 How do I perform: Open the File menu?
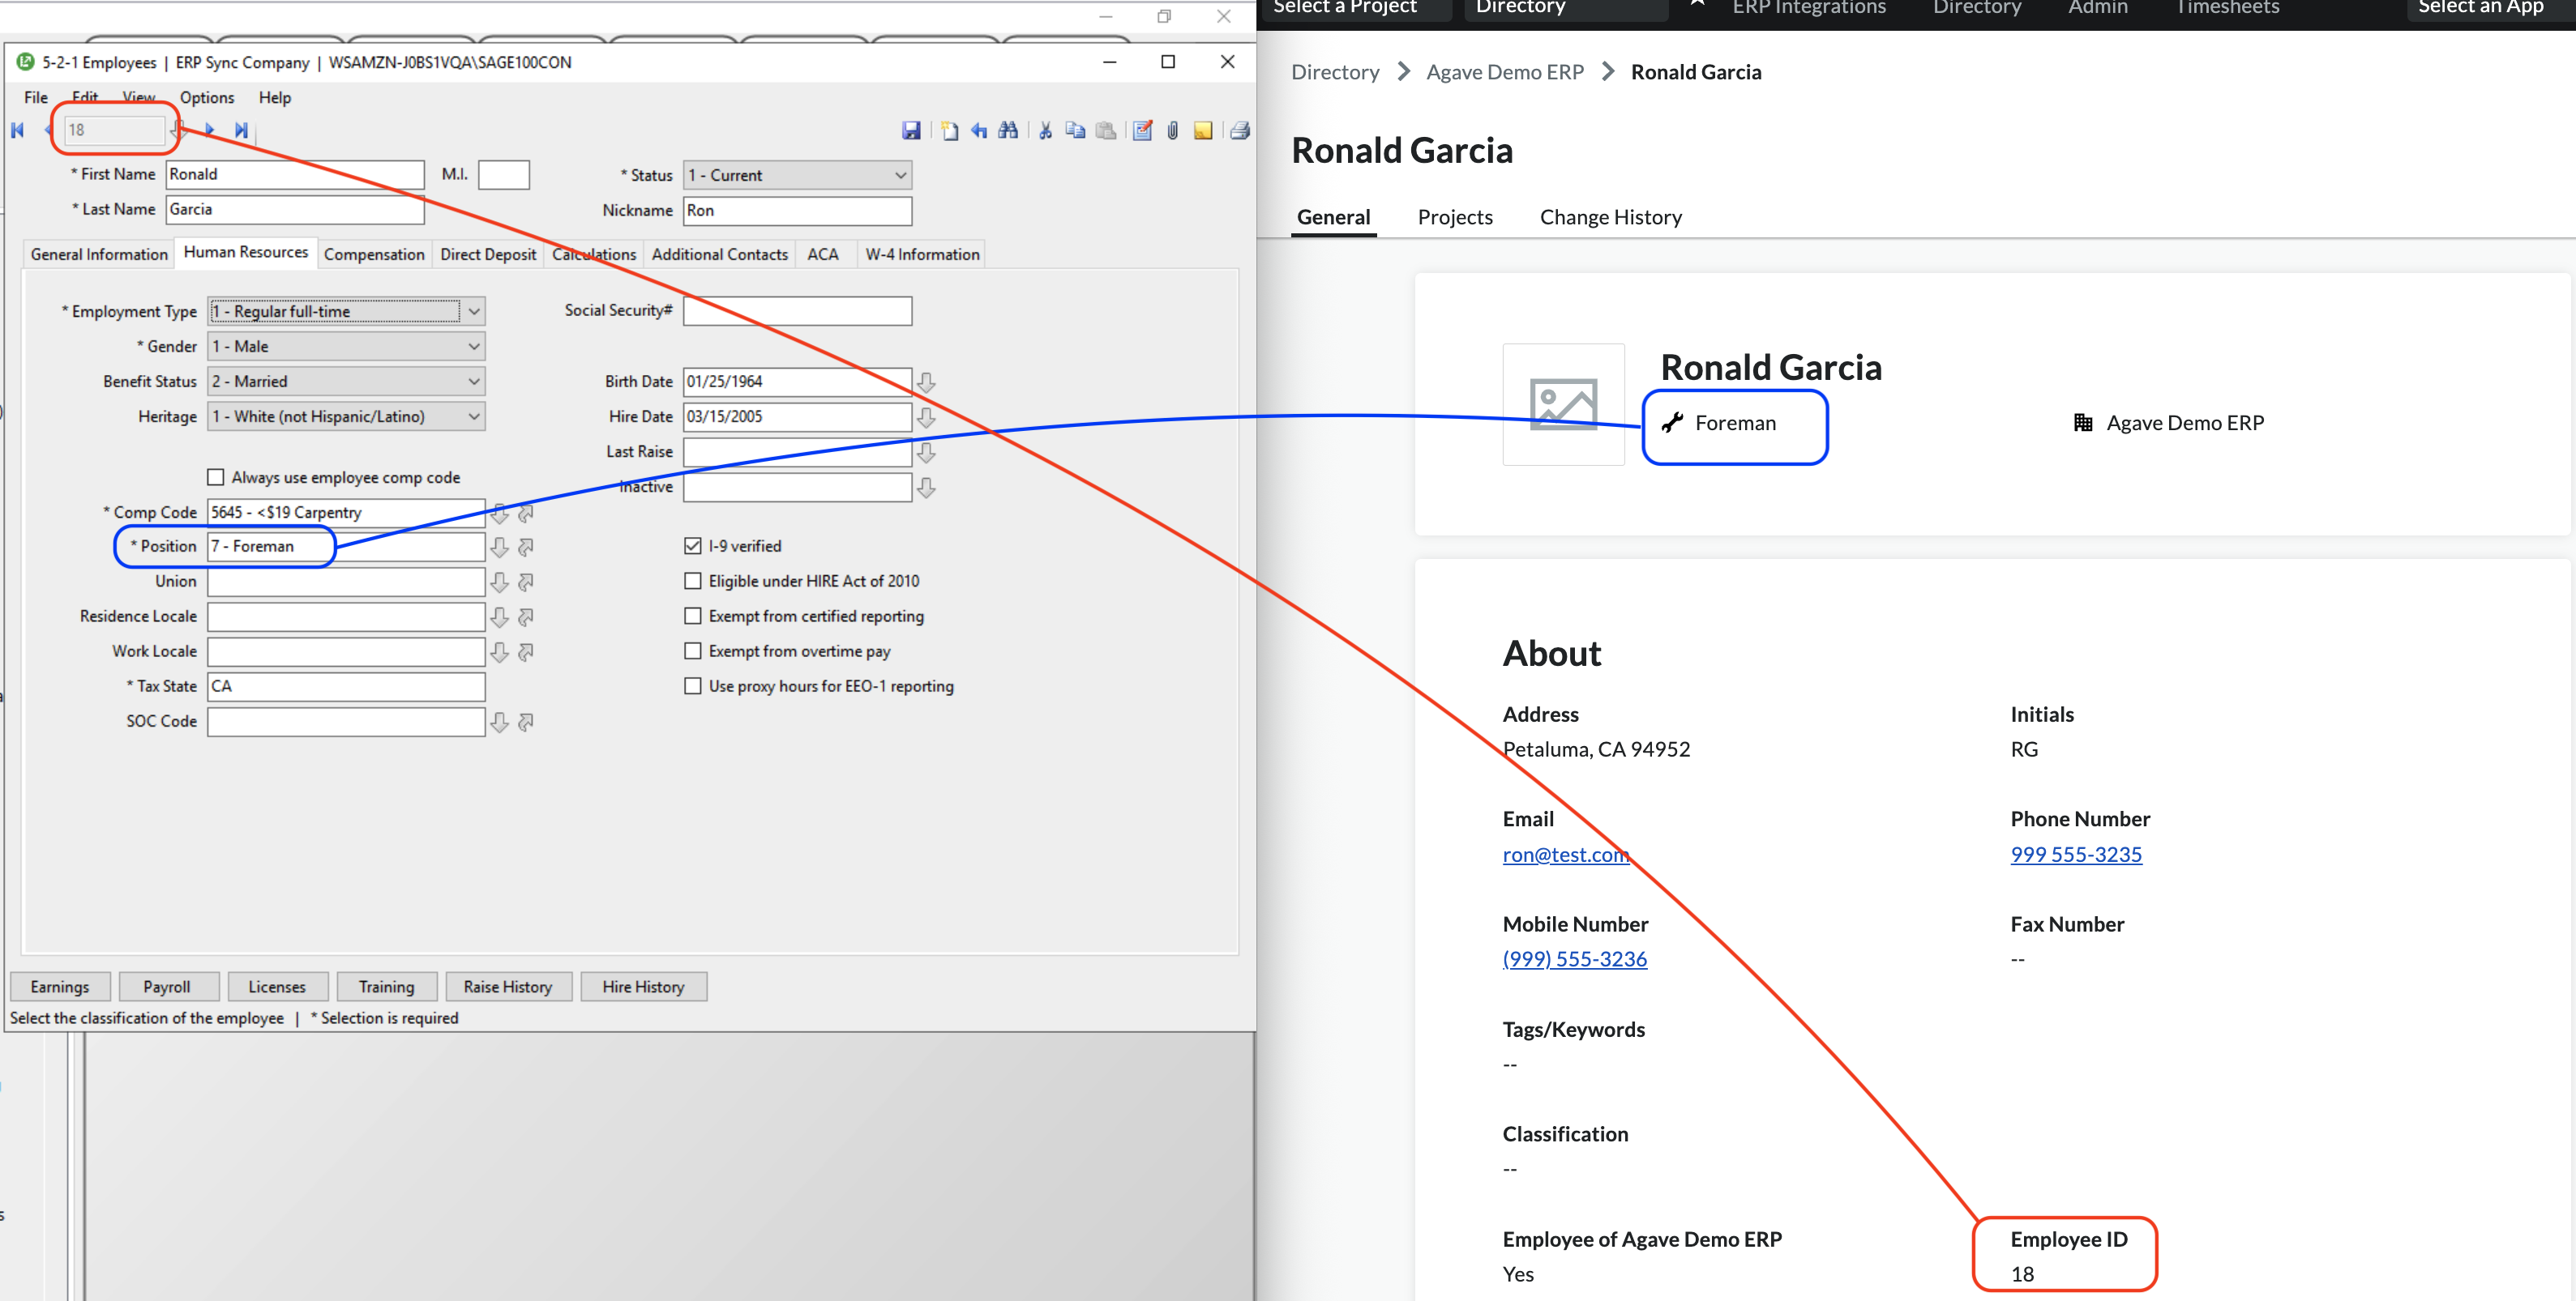[x=36, y=97]
